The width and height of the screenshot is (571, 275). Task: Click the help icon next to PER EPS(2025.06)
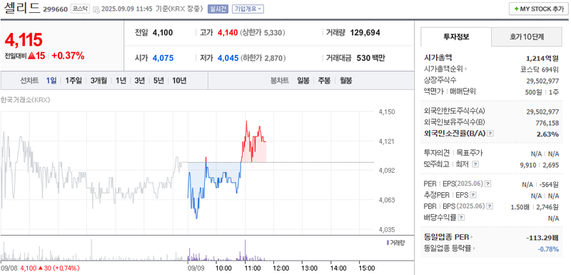(488, 184)
